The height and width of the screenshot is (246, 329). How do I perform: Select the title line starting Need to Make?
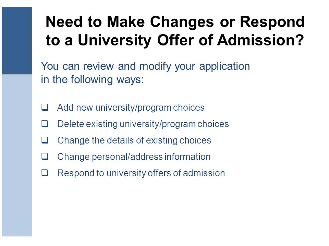175,22
